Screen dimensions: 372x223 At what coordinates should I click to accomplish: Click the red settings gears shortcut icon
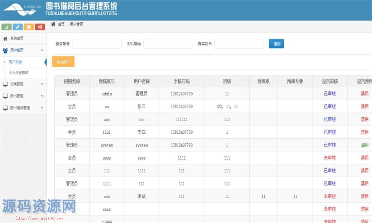pyautogui.click(x=40, y=27)
